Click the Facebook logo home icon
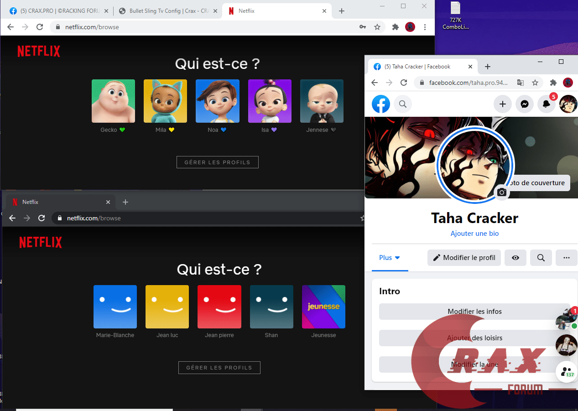Screen dimensions: 578x411 [x=381, y=104]
